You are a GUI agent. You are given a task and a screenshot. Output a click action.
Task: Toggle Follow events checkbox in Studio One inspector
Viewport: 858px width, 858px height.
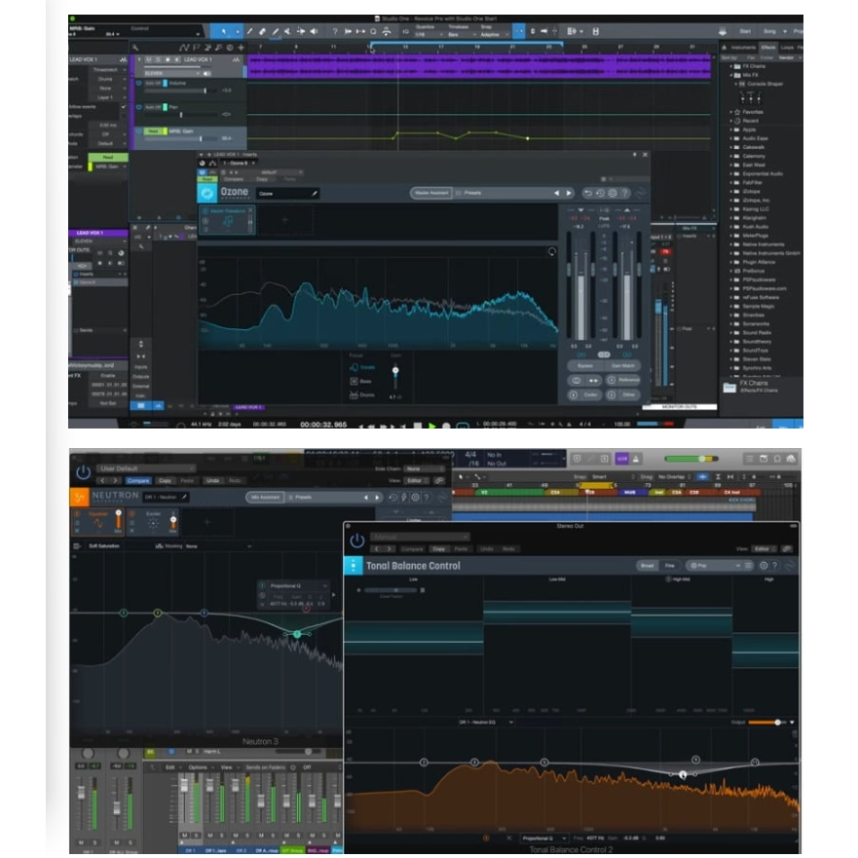(123, 107)
